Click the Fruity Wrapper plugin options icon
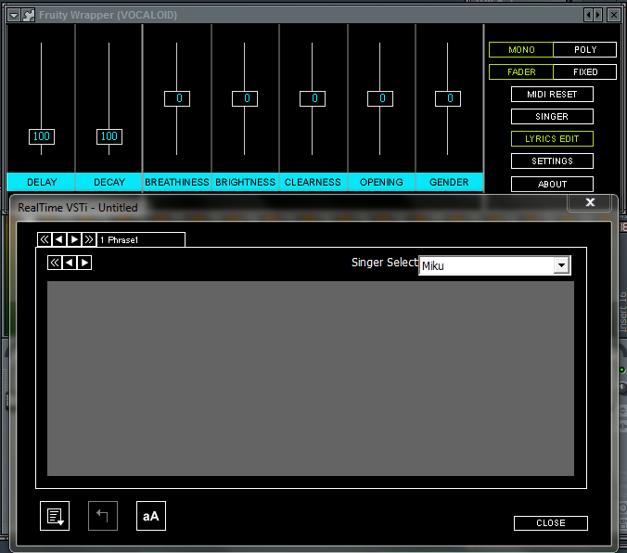The image size is (627, 553). 29,15
